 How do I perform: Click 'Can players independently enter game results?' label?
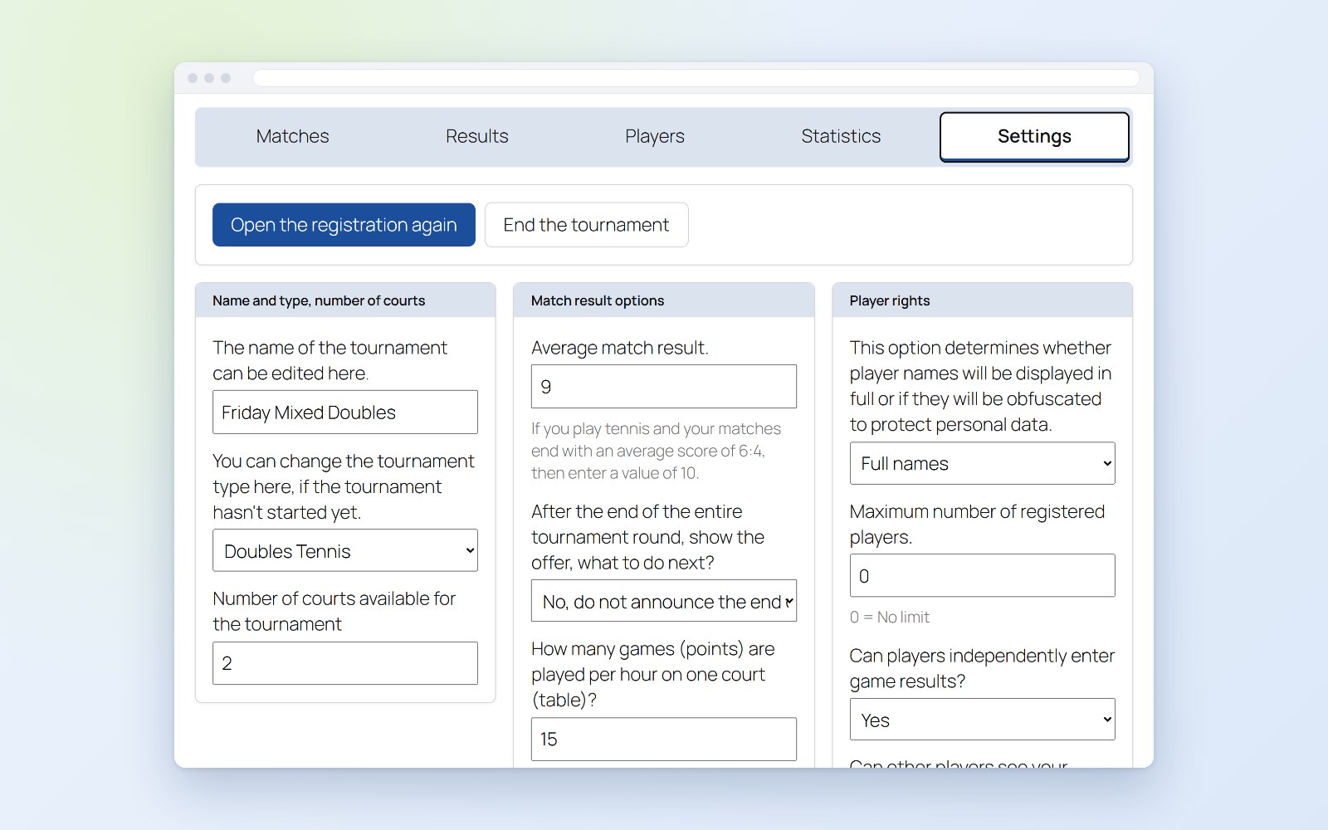pyautogui.click(x=982, y=668)
